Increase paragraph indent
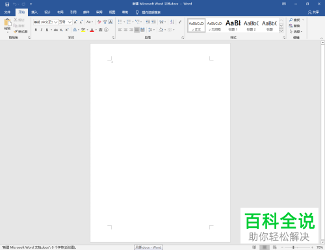The width and height of the screenshot is (325, 250). [153, 22]
